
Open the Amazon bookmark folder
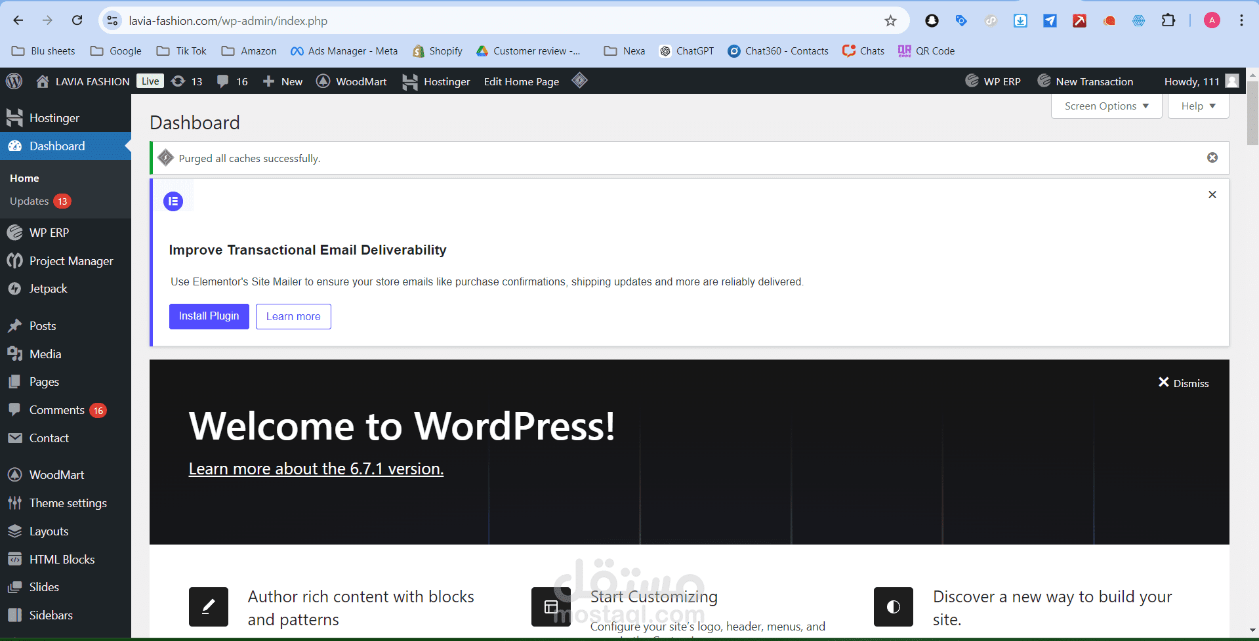(249, 51)
